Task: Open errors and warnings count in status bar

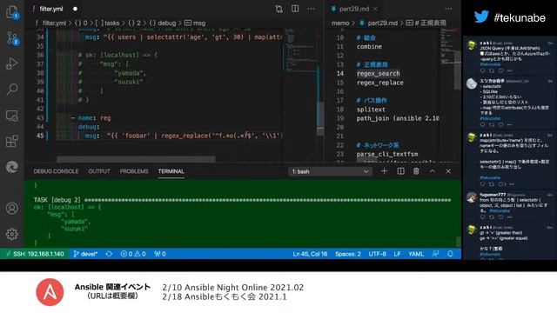Action: pyautogui.click(x=133, y=254)
